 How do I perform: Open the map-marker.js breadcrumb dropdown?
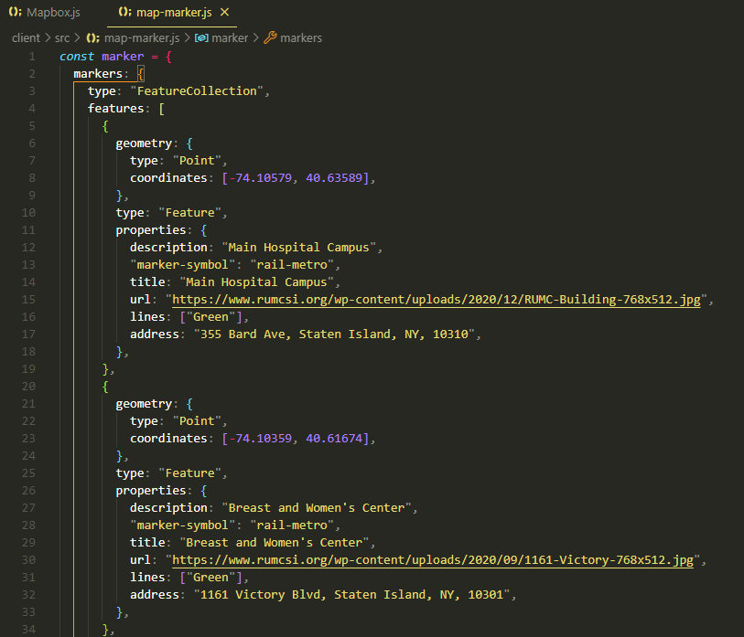point(142,37)
